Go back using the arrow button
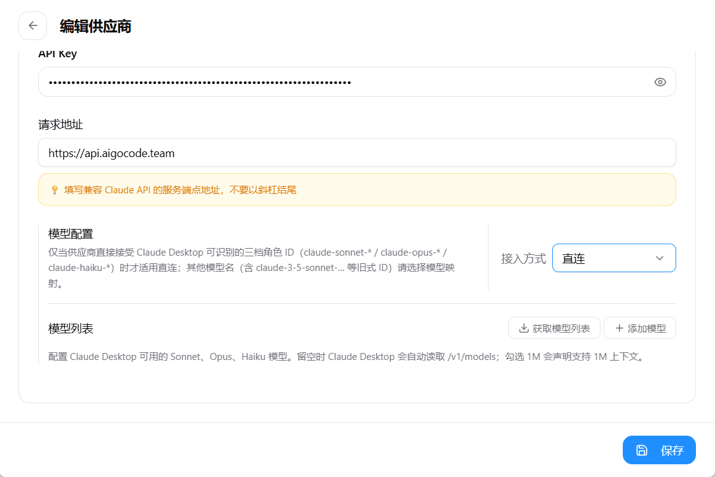 (33, 25)
